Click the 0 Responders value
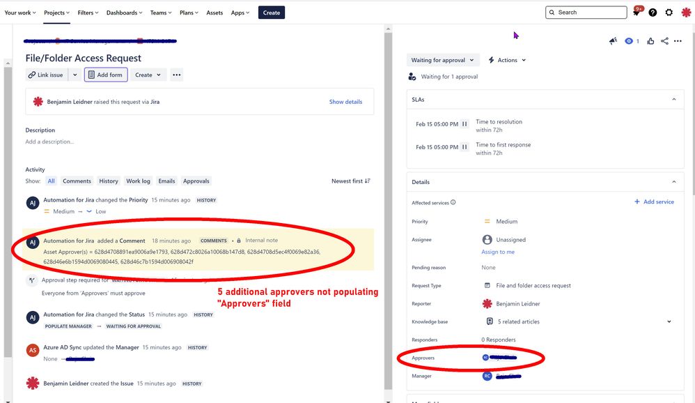Screen dimensions: 695x403 (x=499, y=340)
